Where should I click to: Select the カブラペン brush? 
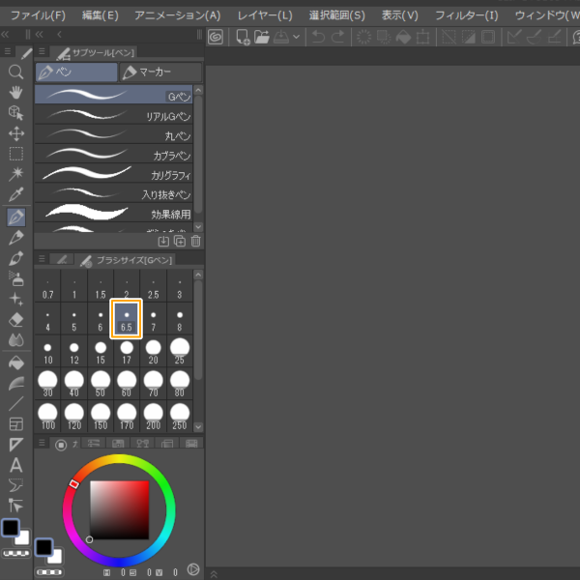coord(114,156)
